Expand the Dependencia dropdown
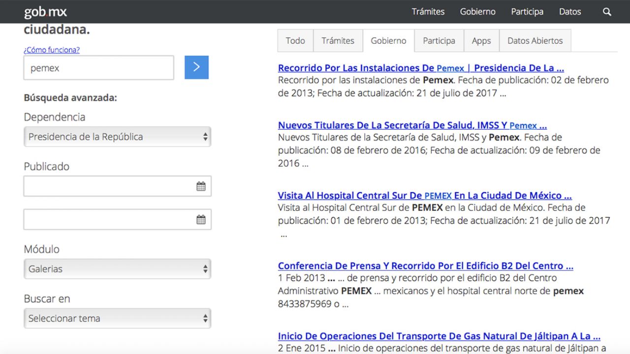Screen dimensions: 630x354 click(x=117, y=137)
